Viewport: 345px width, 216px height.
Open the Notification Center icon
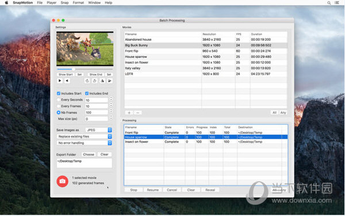click(x=336, y=3)
